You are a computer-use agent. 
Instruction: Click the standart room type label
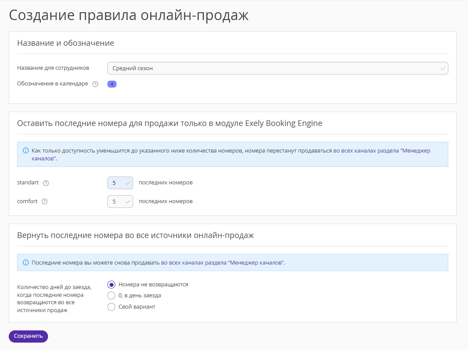point(28,183)
